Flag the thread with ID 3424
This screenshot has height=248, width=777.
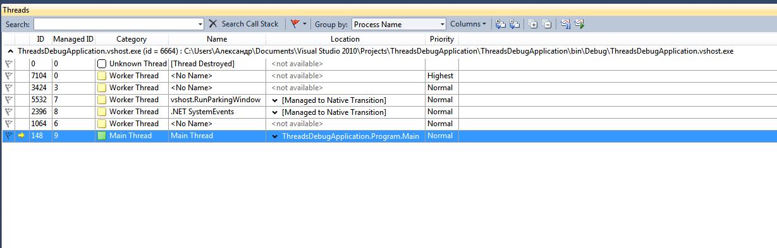9,88
